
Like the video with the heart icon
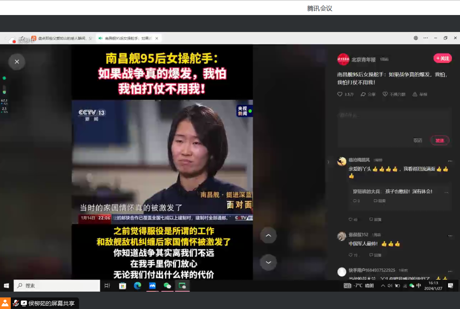coord(340,94)
